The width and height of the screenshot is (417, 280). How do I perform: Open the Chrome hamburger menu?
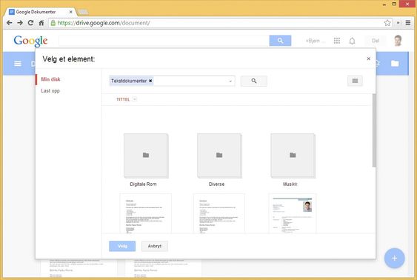coord(408,23)
